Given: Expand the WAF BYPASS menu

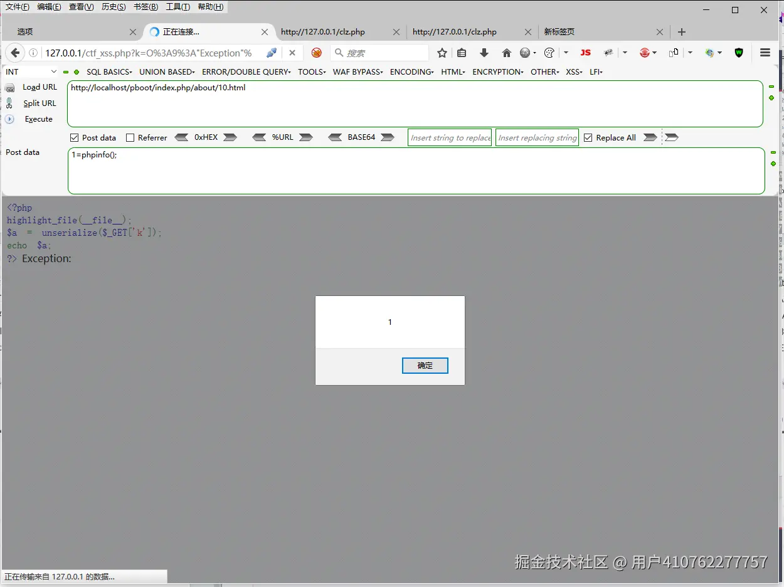Looking at the screenshot, I should (x=358, y=72).
